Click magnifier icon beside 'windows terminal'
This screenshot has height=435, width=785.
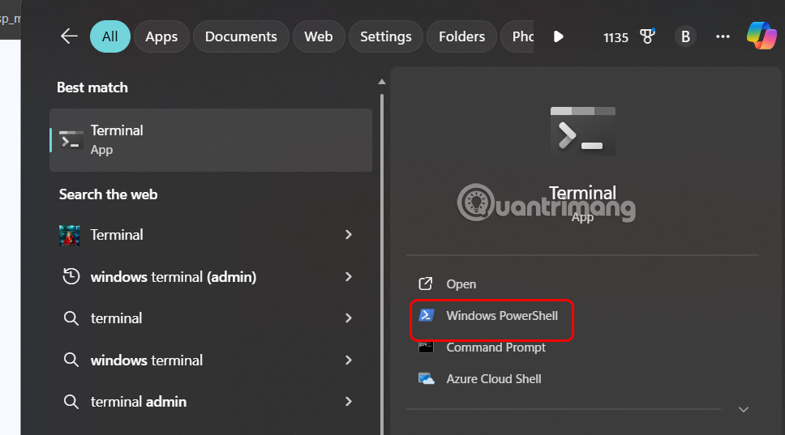point(71,360)
